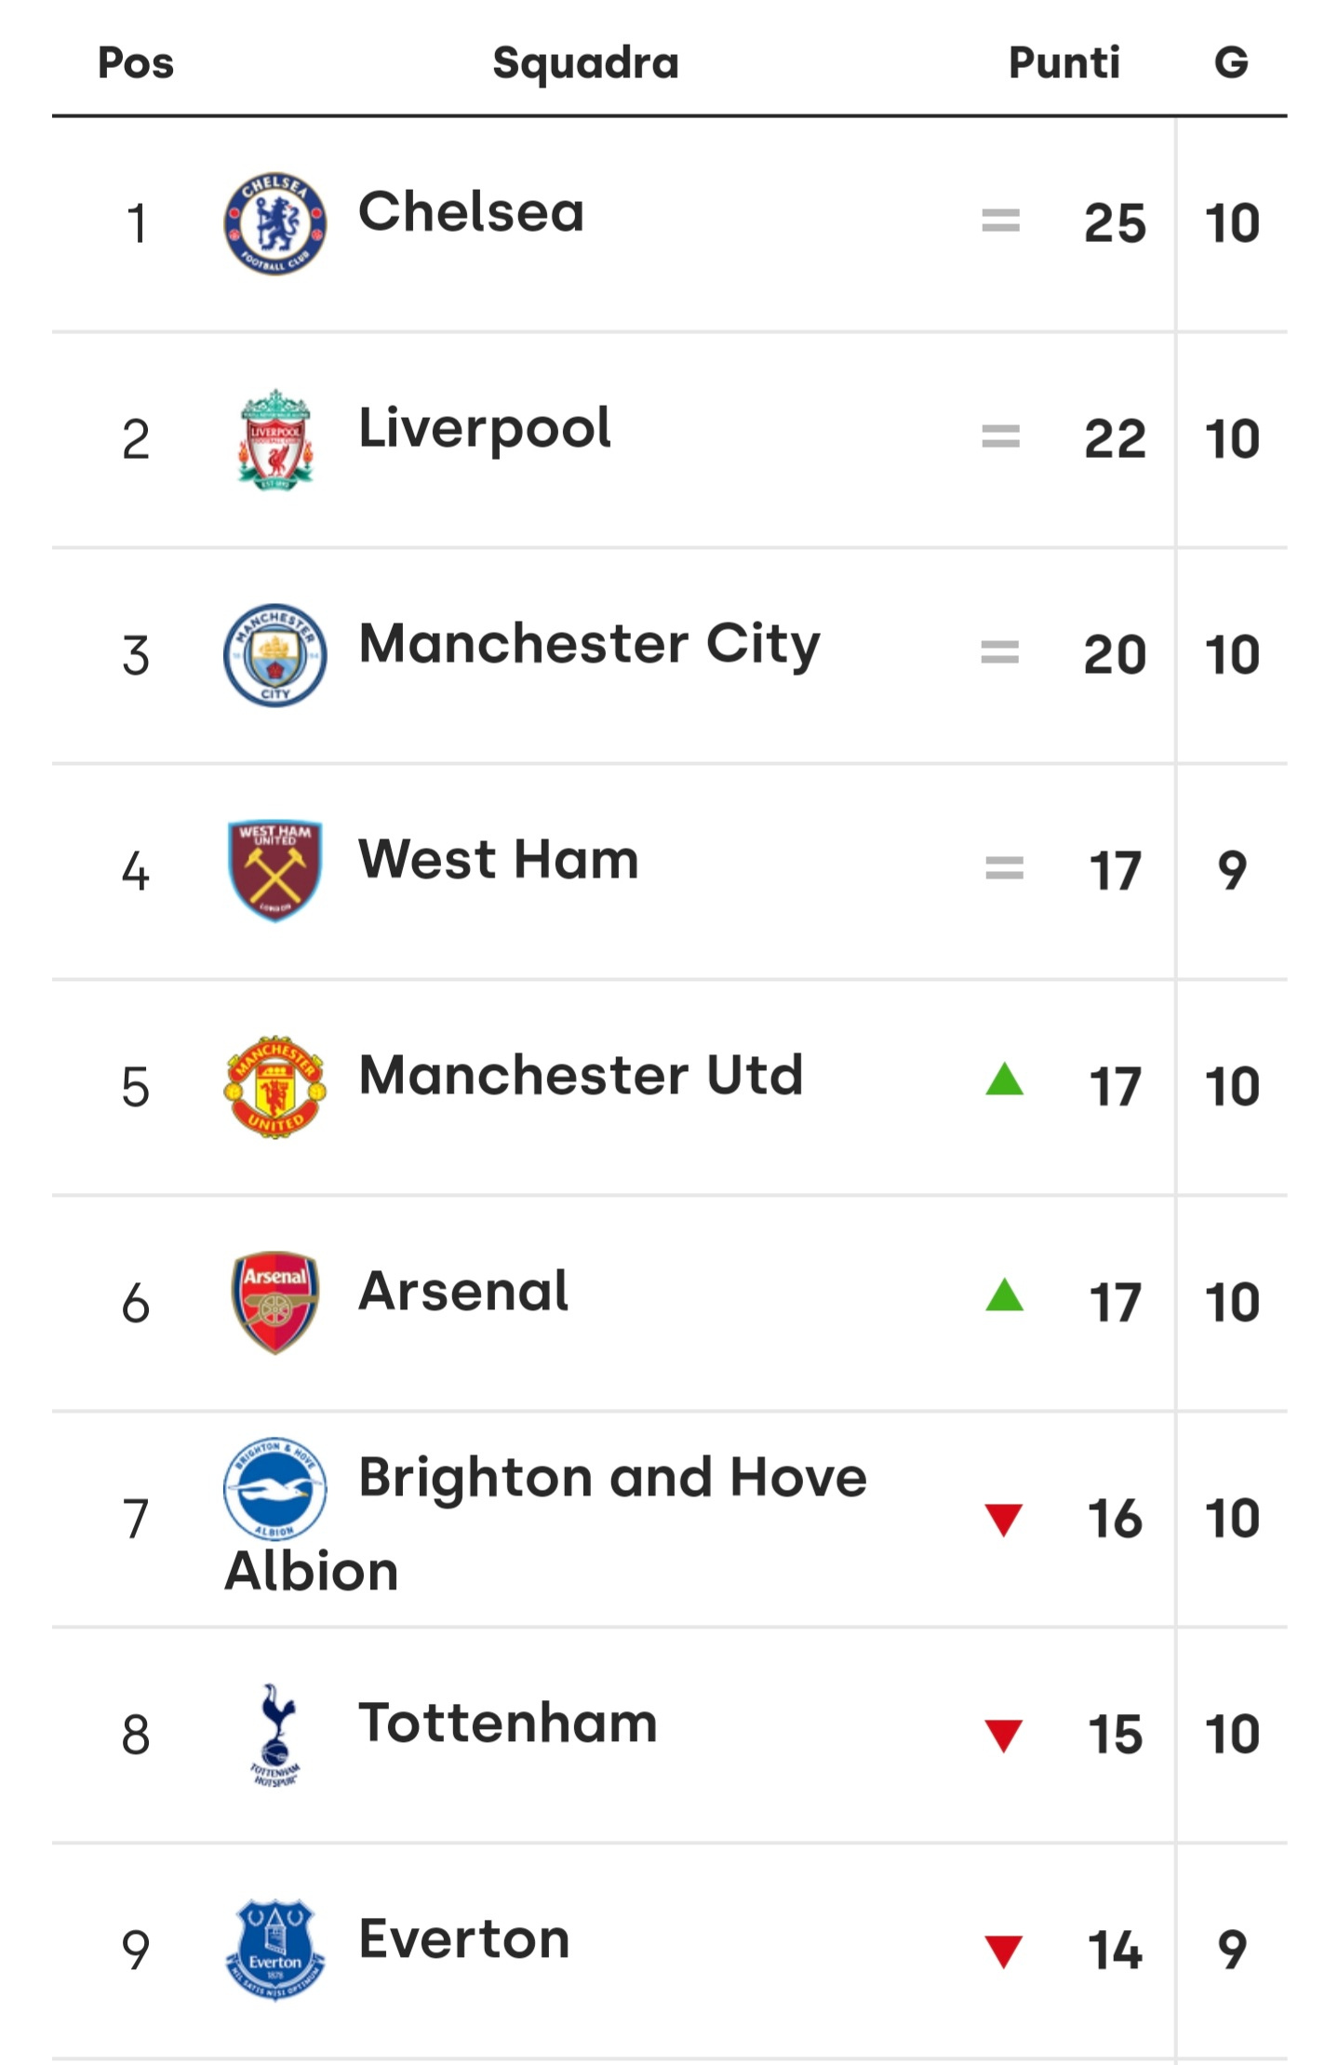The image size is (1325, 2065).
Task: Click Tottenham's red down arrow
Action: coord(1004,1736)
